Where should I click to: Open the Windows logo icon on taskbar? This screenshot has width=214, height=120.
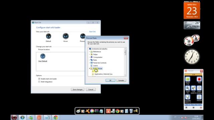pyautogui.click(x=22, y=117)
